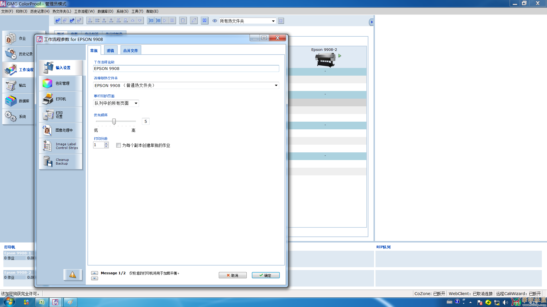Click the yellow warning triangle icon
This screenshot has height=307, width=547.
73,275
